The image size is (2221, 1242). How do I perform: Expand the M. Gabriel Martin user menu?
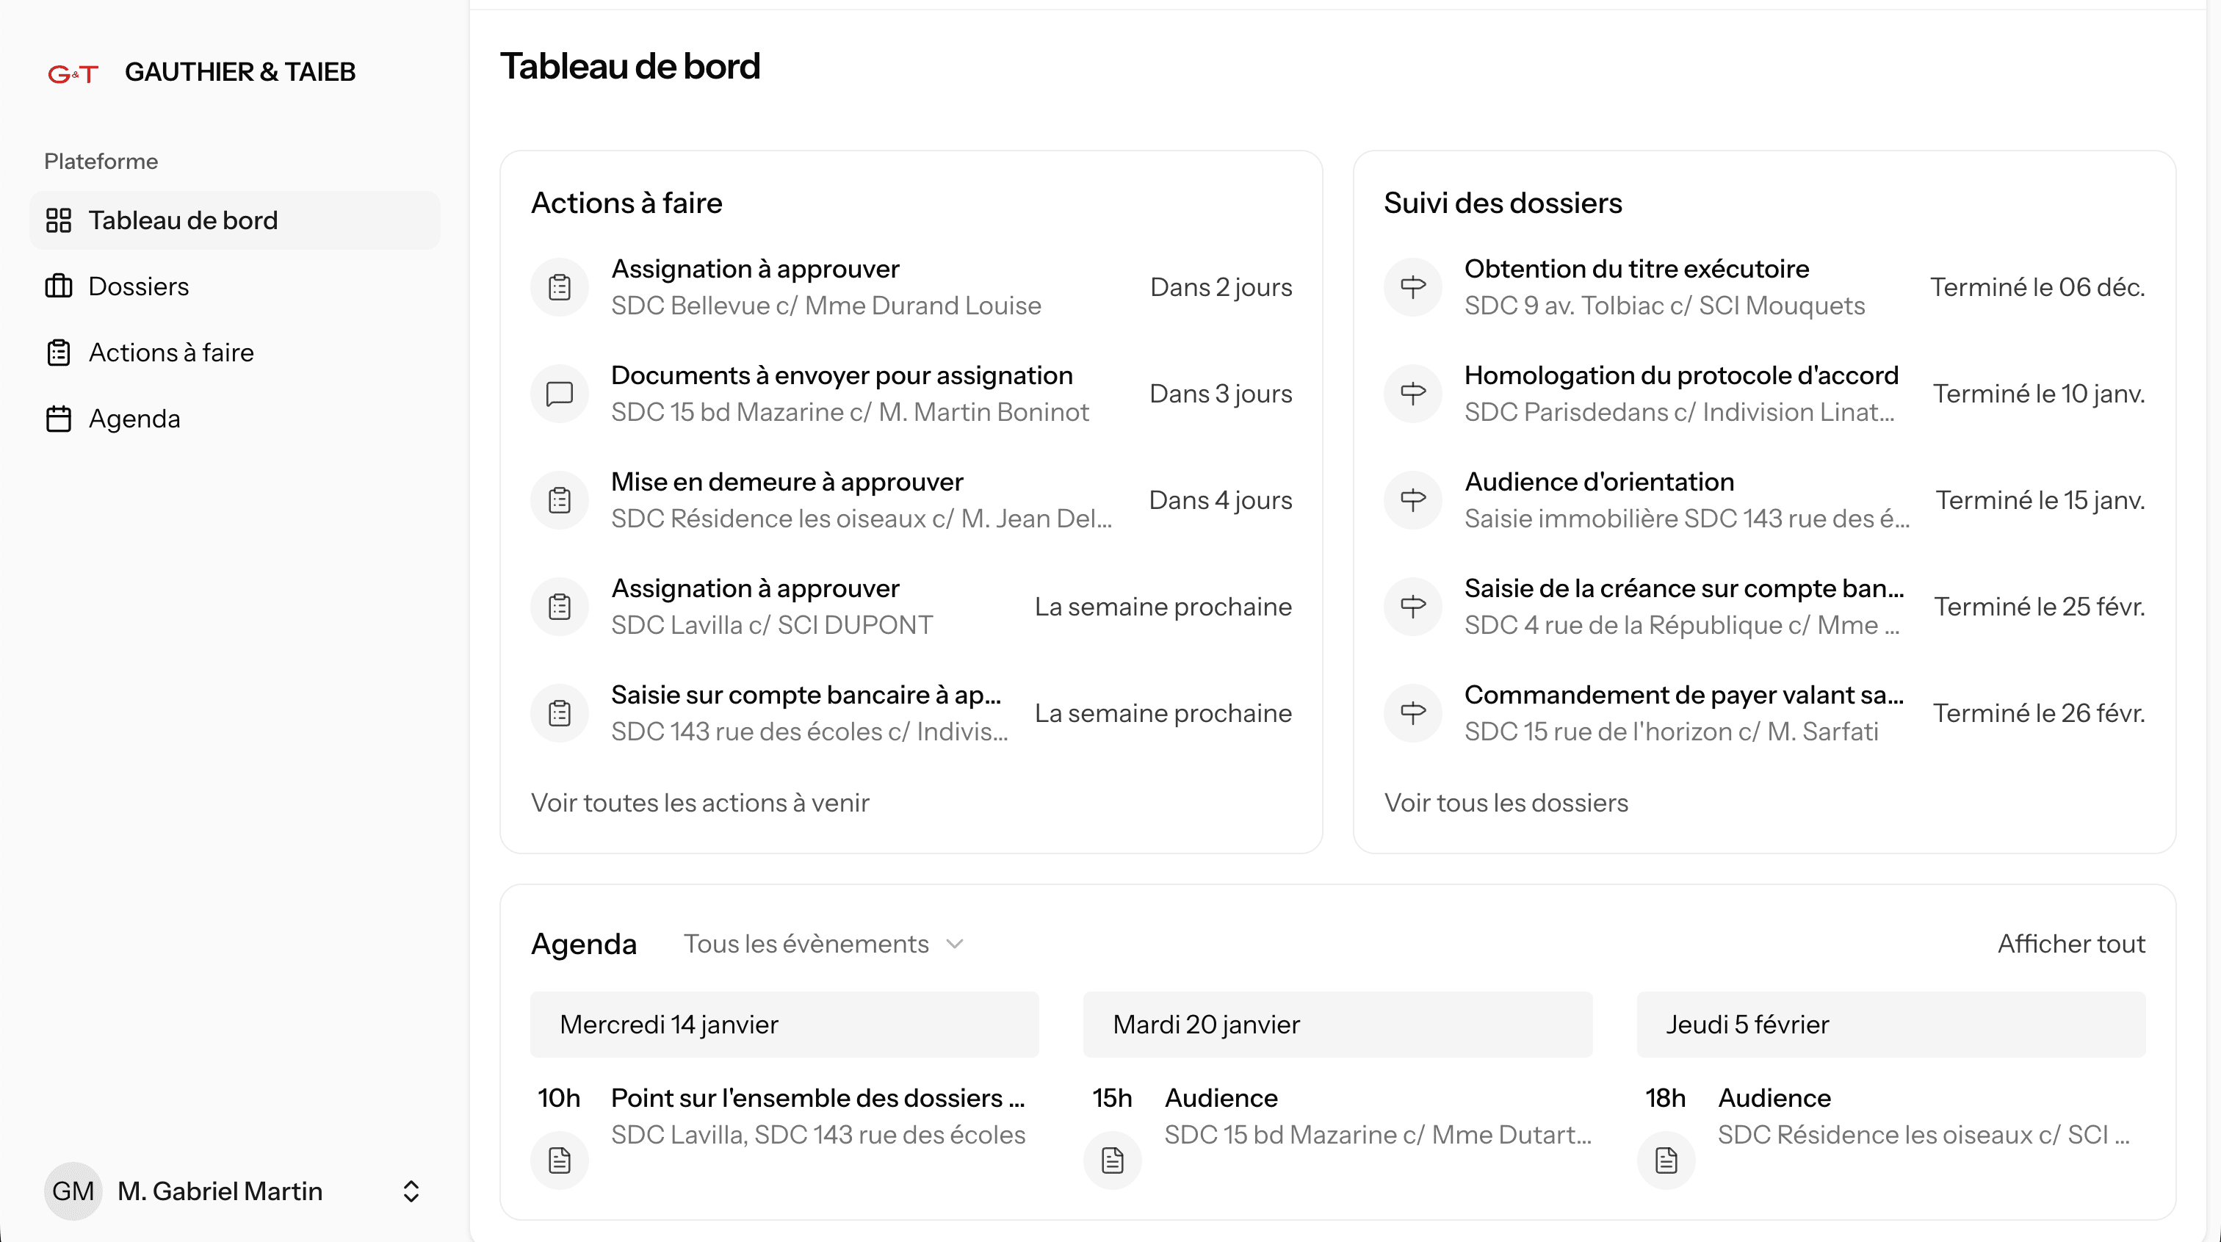pyautogui.click(x=411, y=1191)
